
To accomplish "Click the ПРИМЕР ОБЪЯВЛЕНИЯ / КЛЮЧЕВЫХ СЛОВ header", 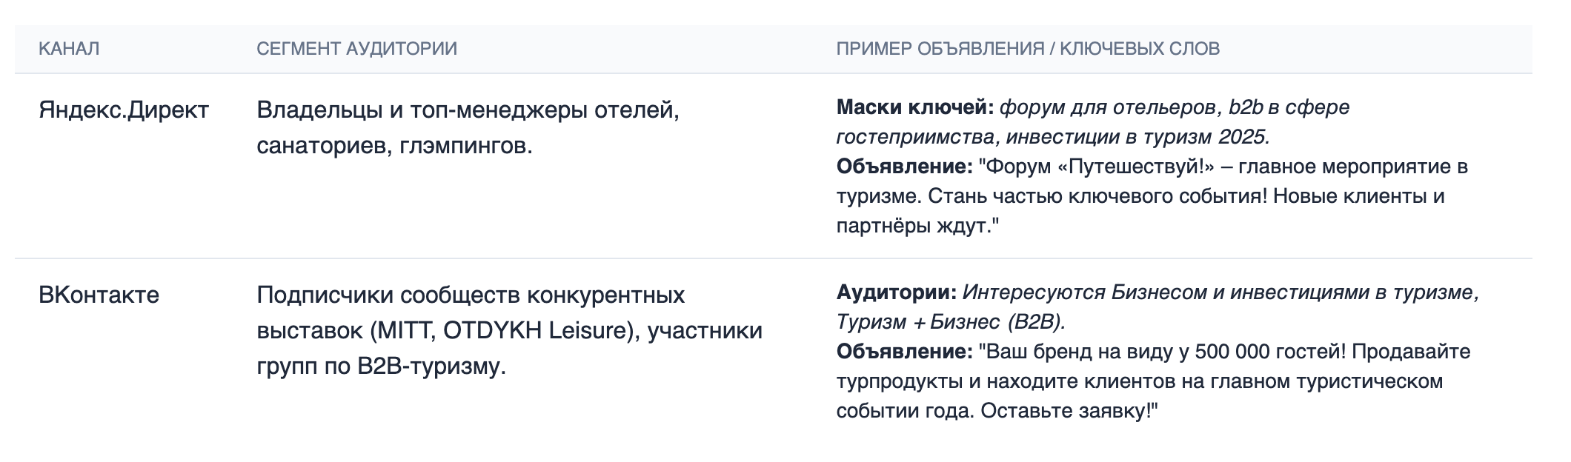I will (x=1028, y=49).
